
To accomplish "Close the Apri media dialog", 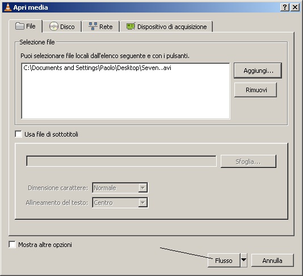I will tap(295, 7).
